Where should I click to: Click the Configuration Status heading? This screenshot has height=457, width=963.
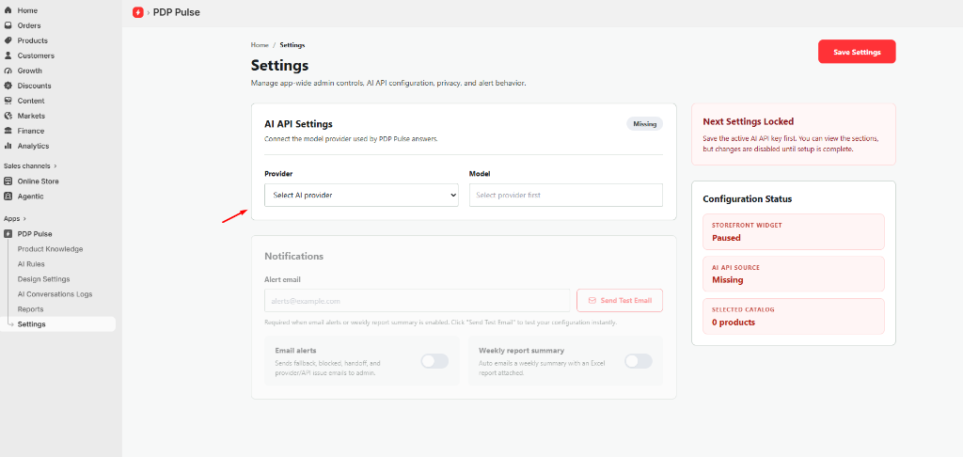click(748, 199)
